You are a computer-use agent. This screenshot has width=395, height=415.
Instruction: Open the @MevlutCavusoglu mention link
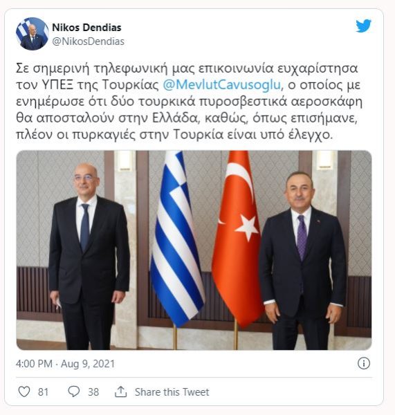click(x=221, y=85)
